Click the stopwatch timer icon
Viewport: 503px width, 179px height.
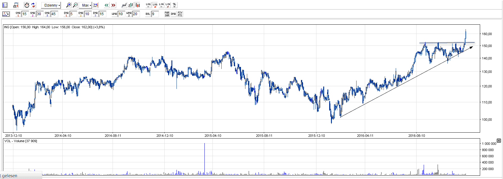27,5
